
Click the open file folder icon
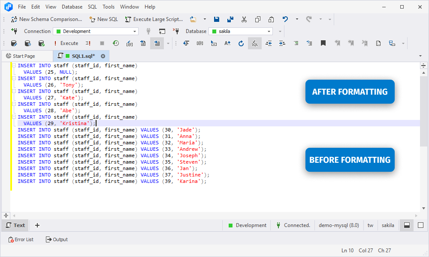point(193,19)
